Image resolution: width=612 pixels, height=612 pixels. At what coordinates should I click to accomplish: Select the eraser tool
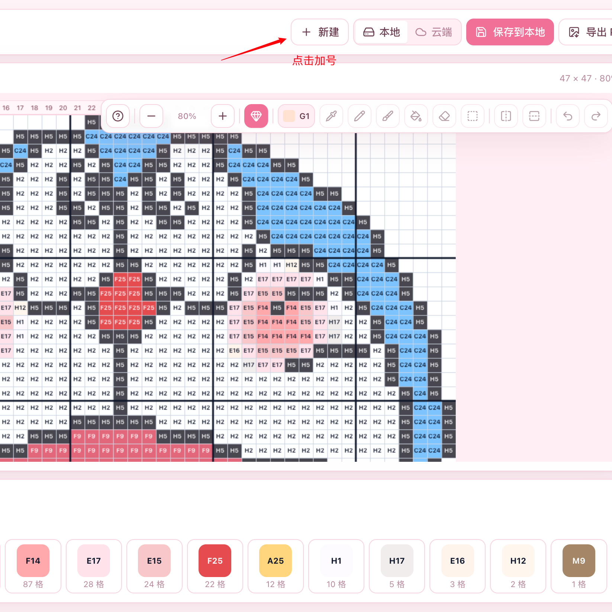[444, 116]
